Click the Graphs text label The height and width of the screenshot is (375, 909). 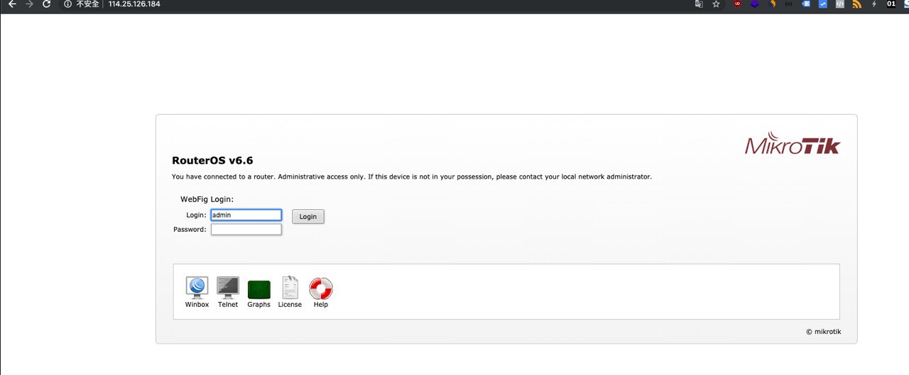(258, 305)
